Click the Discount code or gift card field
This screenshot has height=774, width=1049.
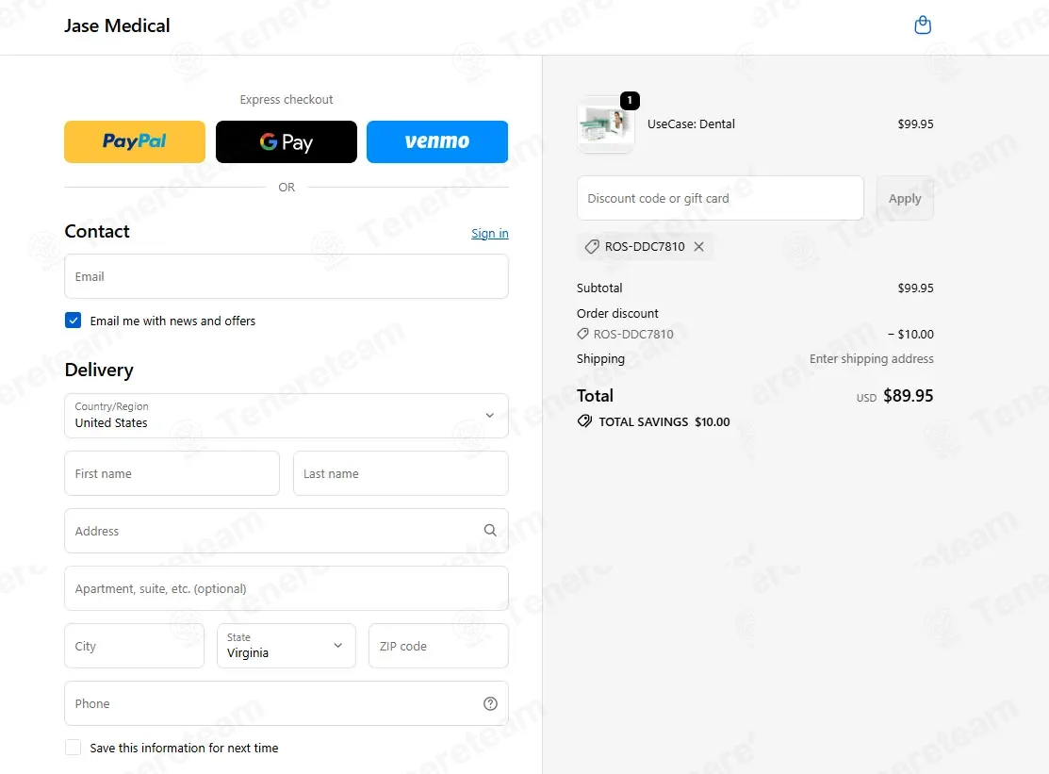click(x=720, y=198)
